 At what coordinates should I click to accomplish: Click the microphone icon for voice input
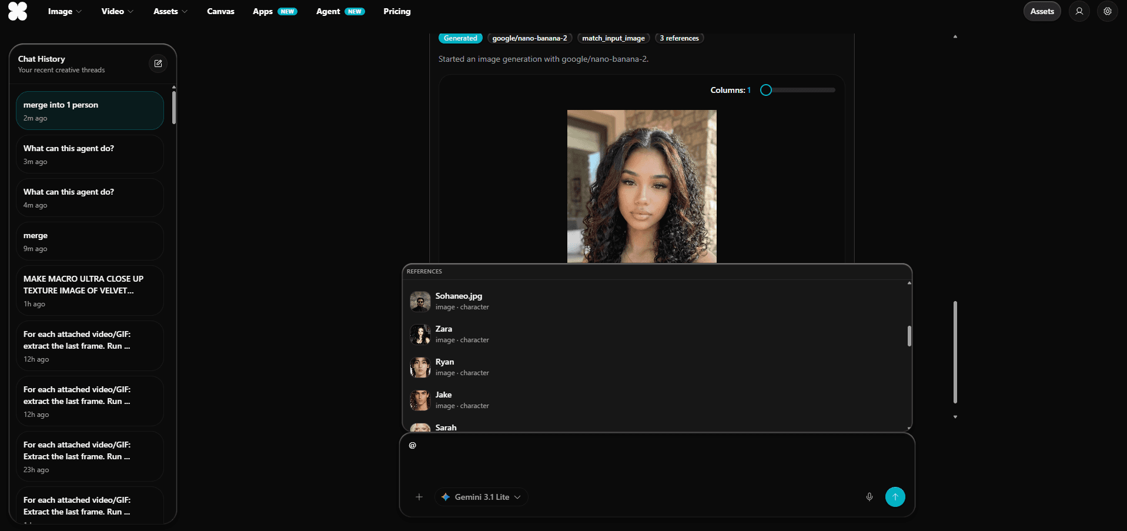tap(870, 497)
